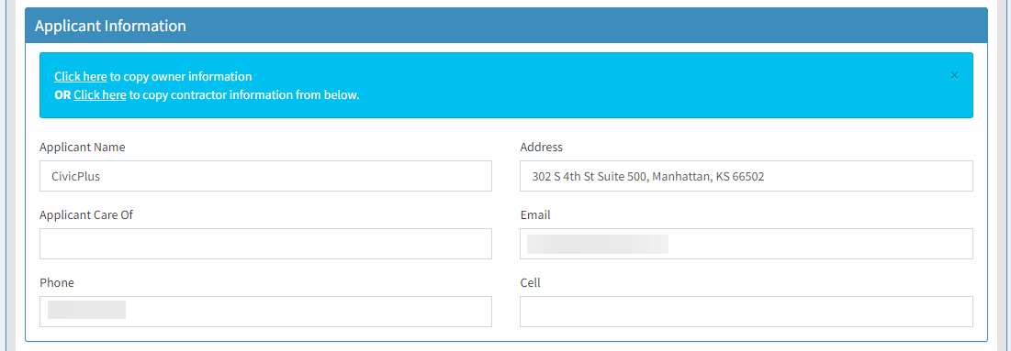Screen dimensions: 1011x351
Task: Click the empty Cell input field
Action: click(x=747, y=311)
